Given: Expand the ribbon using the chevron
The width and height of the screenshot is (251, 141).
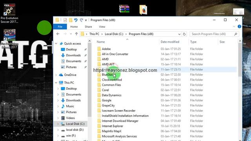Looking at the screenshot, I should click(x=234, y=27).
